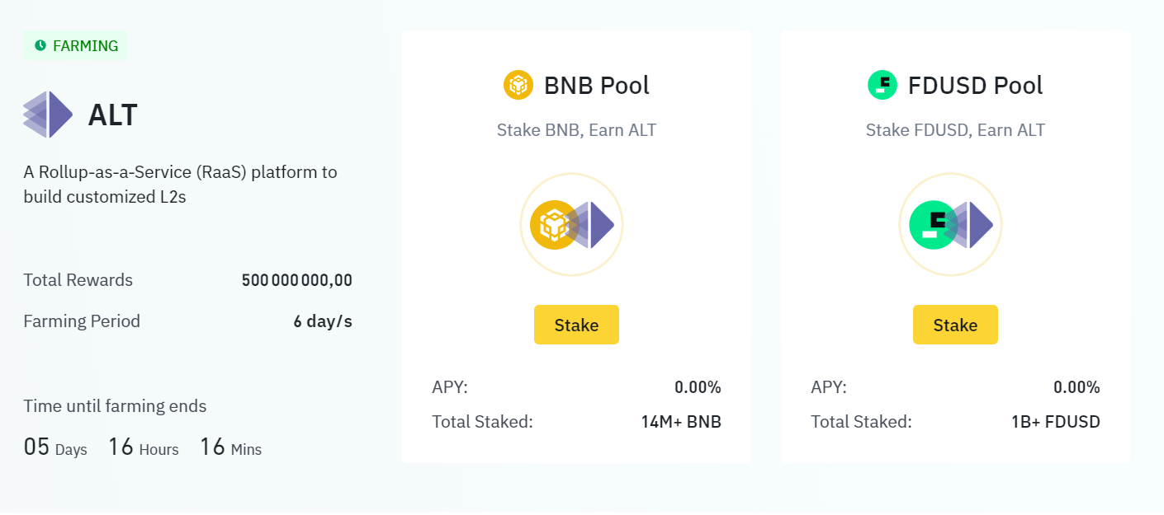Screen dimensions: 1164x515
Task: Select the BNB coin icon beside BNB Pool
Action: (x=518, y=84)
